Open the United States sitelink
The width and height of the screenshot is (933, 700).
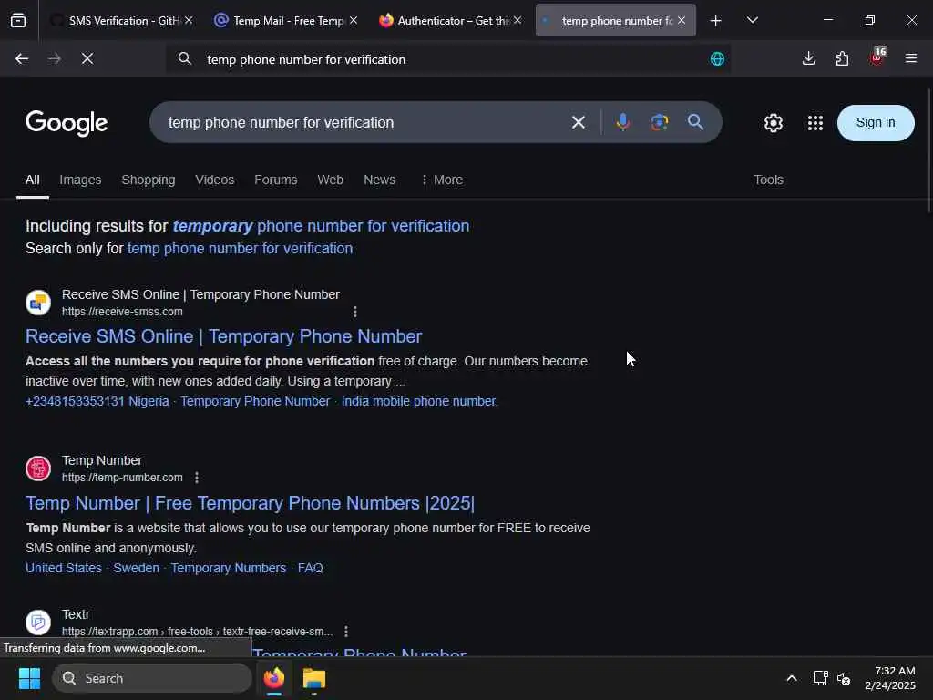(64, 569)
